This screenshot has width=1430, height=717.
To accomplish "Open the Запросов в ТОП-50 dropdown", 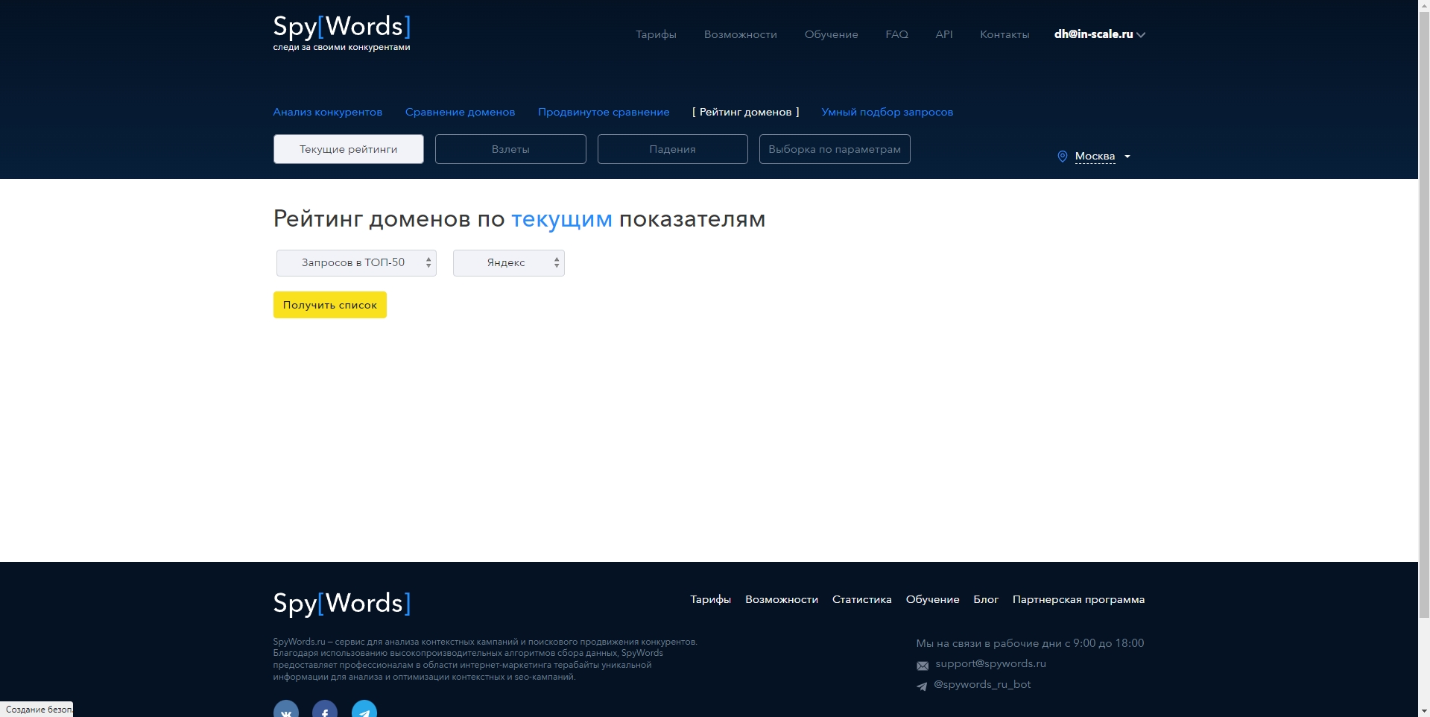I will click(x=356, y=262).
